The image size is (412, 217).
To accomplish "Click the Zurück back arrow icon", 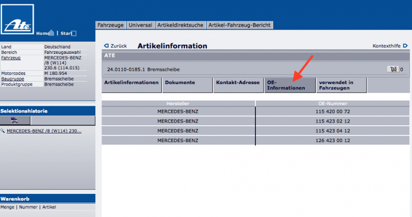I will [106, 46].
